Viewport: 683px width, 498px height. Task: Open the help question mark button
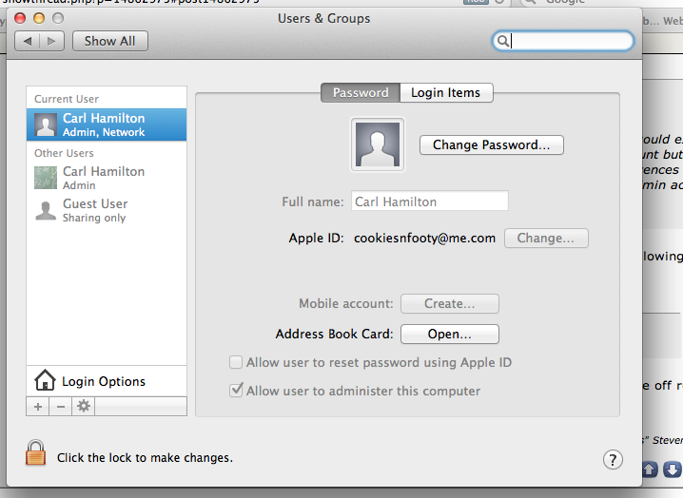coord(613,460)
